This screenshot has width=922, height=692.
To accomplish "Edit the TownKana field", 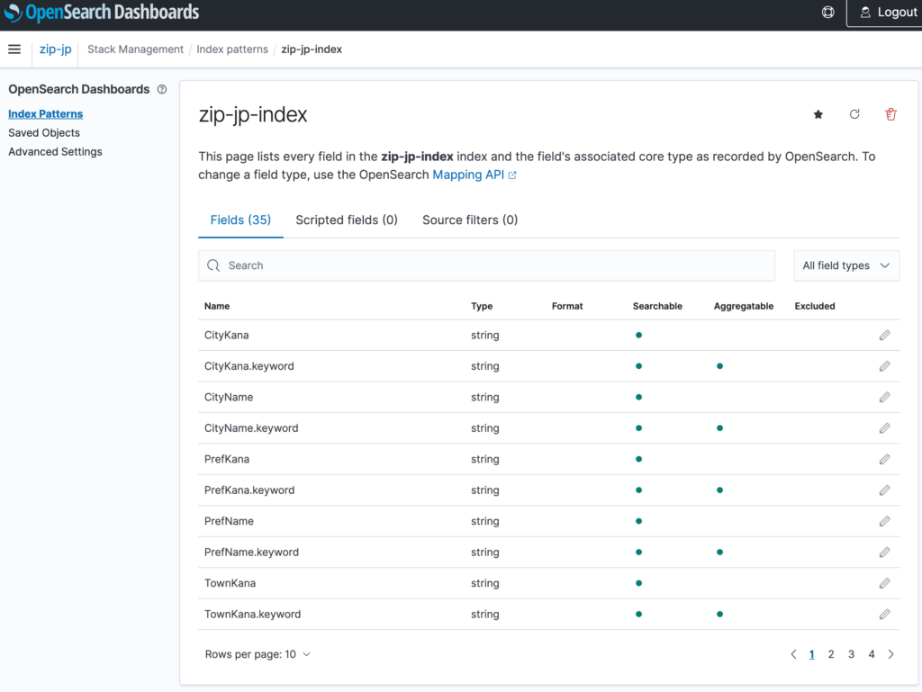I will (884, 583).
